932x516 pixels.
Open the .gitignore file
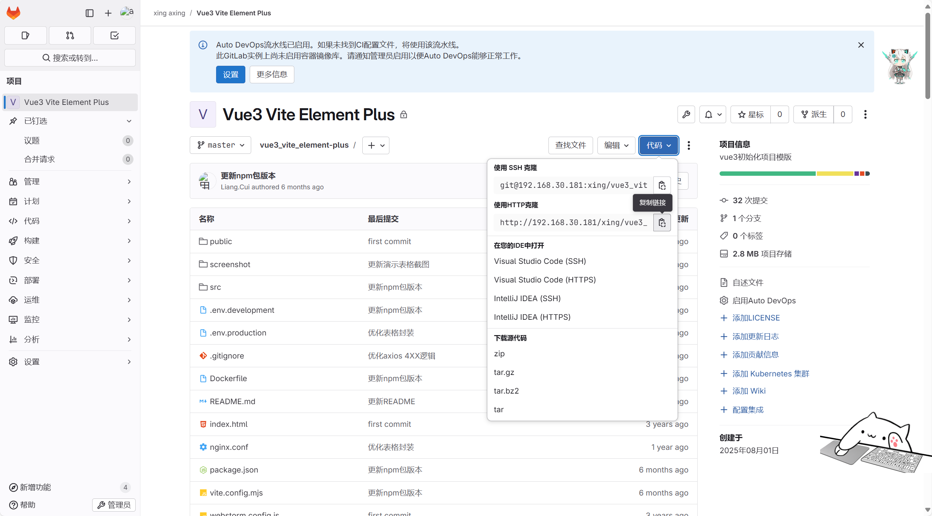[227, 356]
